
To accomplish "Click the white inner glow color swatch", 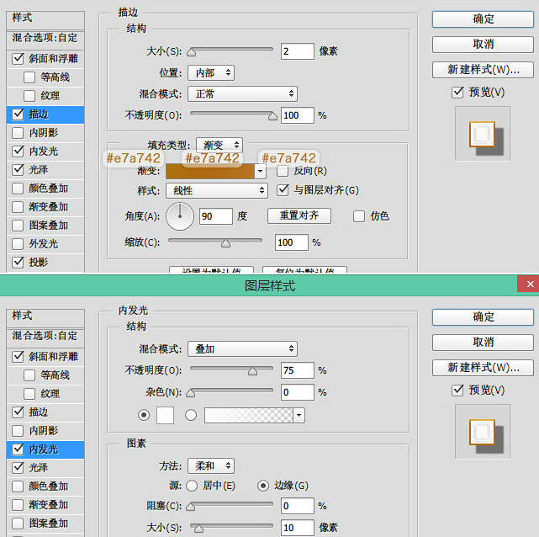I will pyautogui.click(x=165, y=415).
